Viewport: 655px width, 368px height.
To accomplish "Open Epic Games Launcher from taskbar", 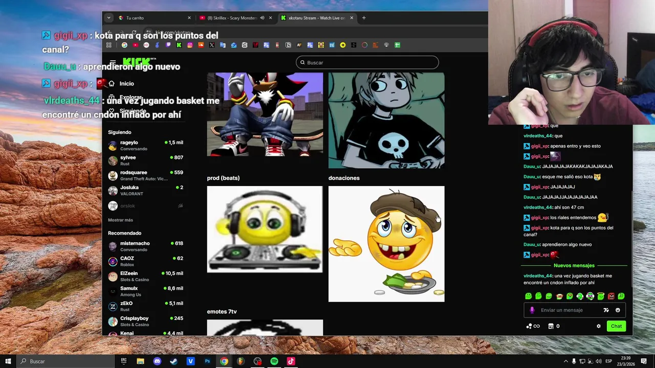I will 124,361.
